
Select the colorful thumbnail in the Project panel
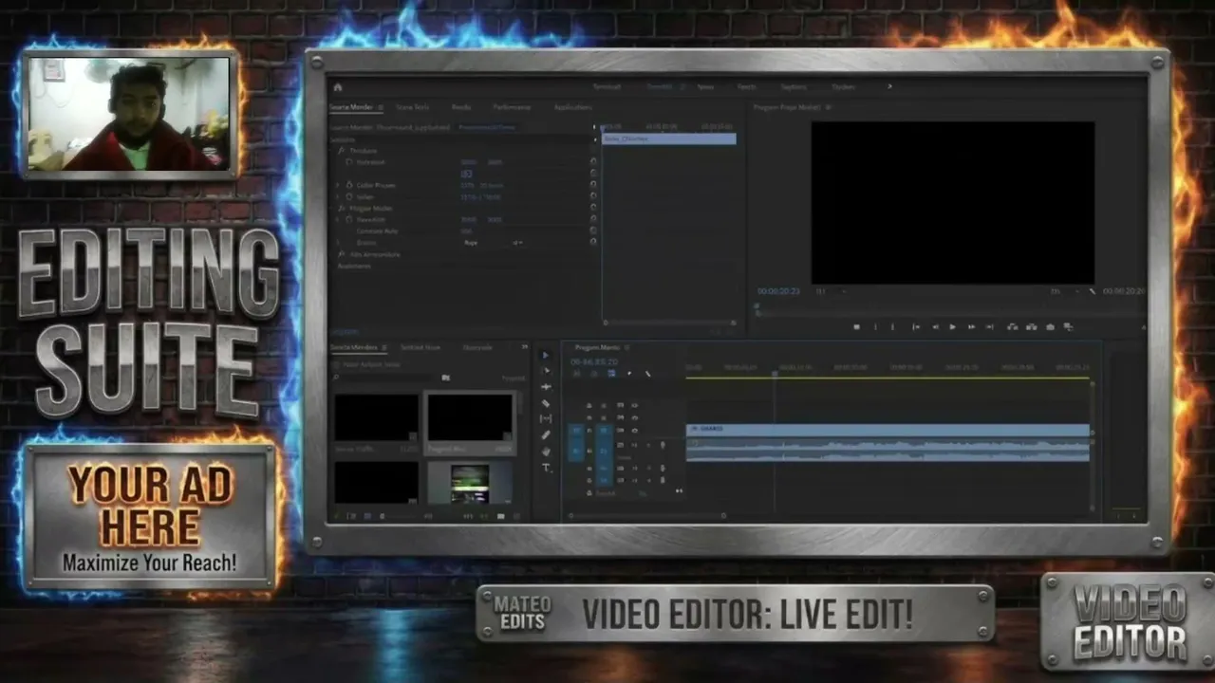[470, 484]
